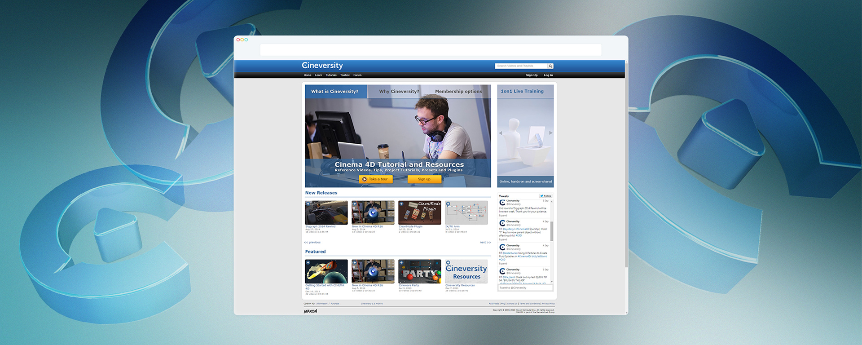Click the MAXON logo in the footer
This screenshot has width=862, height=345.
[x=310, y=311]
